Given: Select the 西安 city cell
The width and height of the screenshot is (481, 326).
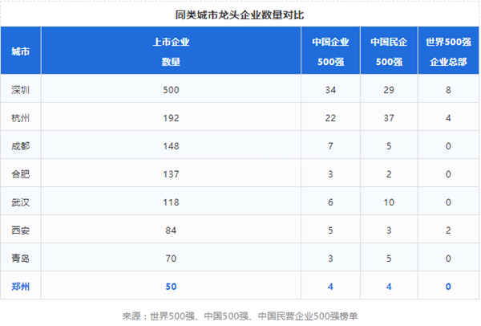Looking at the screenshot, I should coord(21,230).
